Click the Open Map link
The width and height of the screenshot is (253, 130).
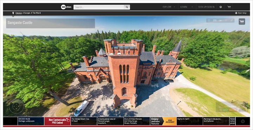click(x=242, y=13)
